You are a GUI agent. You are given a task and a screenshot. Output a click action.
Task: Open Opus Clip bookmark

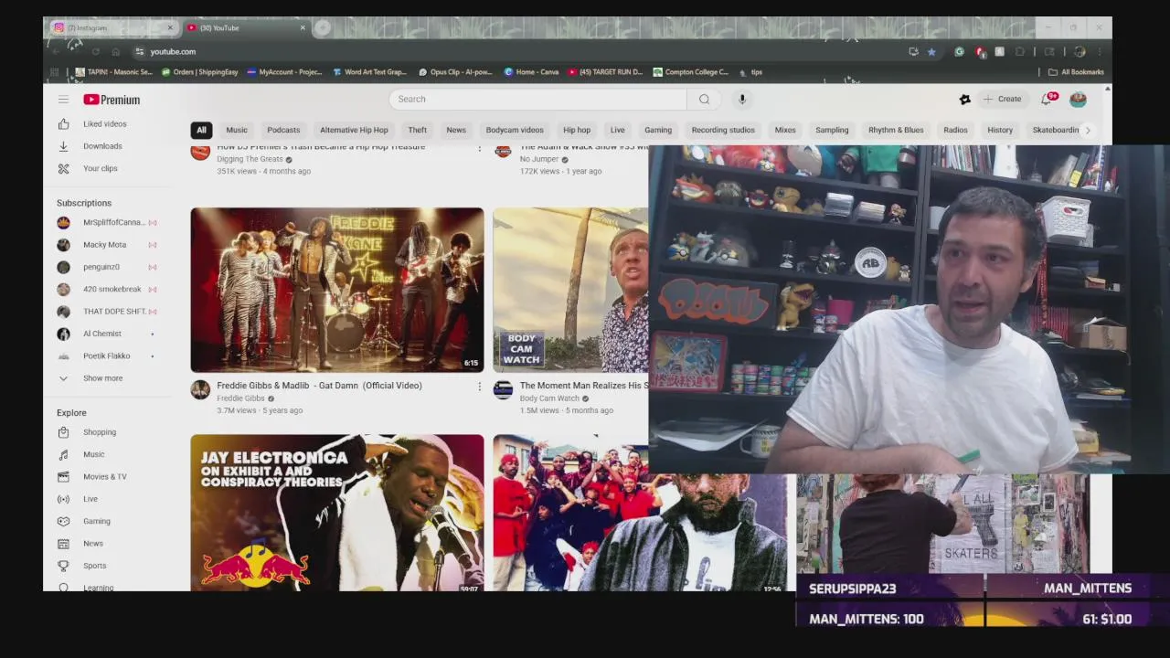(x=455, y=72)
